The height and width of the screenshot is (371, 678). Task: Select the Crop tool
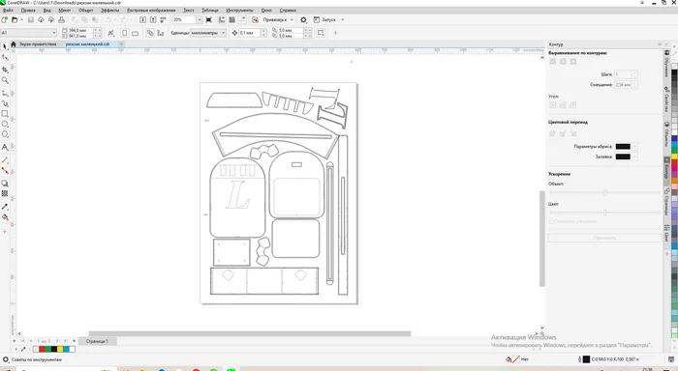pyautogui.click(x=5, y=69)
